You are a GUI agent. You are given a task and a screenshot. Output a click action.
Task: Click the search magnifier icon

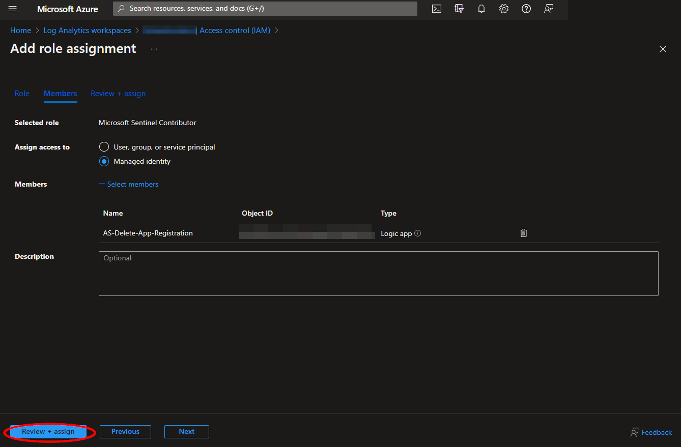(121, 9)
